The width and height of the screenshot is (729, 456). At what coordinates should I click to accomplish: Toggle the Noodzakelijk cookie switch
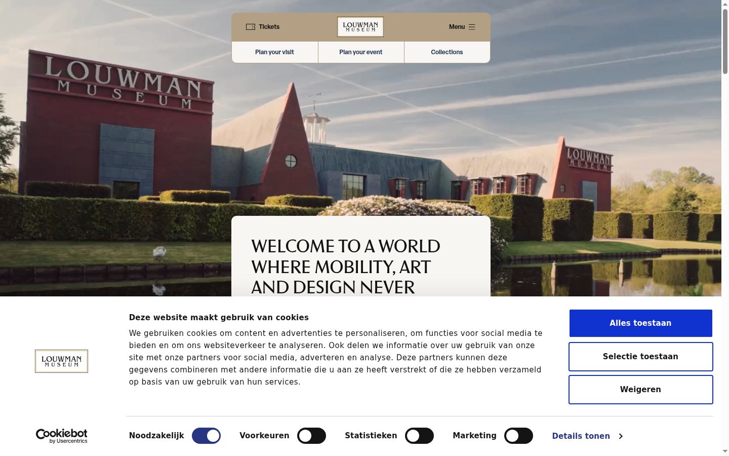[x=207, y=436]
